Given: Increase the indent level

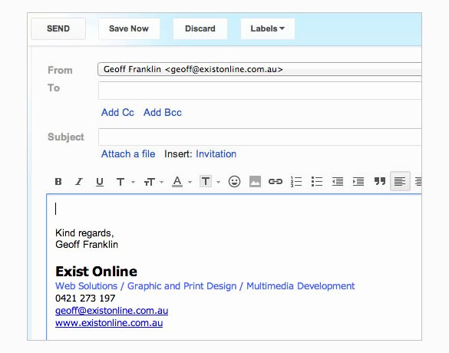Looking at the screenshot, I should tap(358, 182).
